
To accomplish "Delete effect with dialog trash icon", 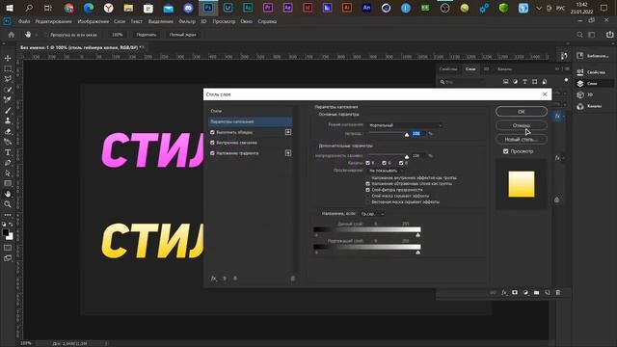I will [292, 279].
